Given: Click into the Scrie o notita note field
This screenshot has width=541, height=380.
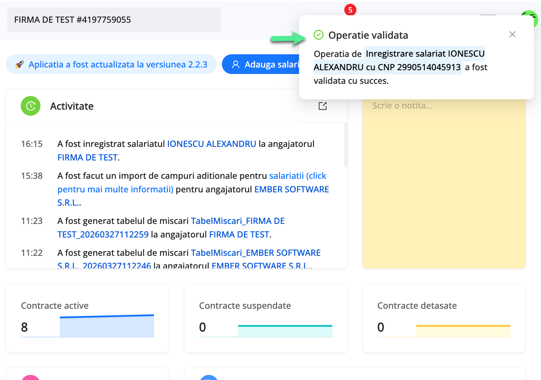Looking at the screenshot, I should tap(444, 183).
